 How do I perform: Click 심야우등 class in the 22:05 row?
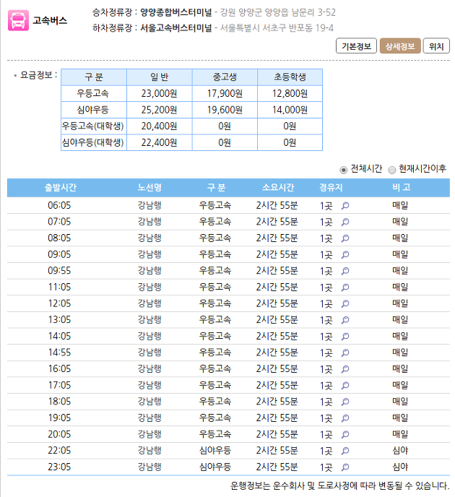[215, 451]
